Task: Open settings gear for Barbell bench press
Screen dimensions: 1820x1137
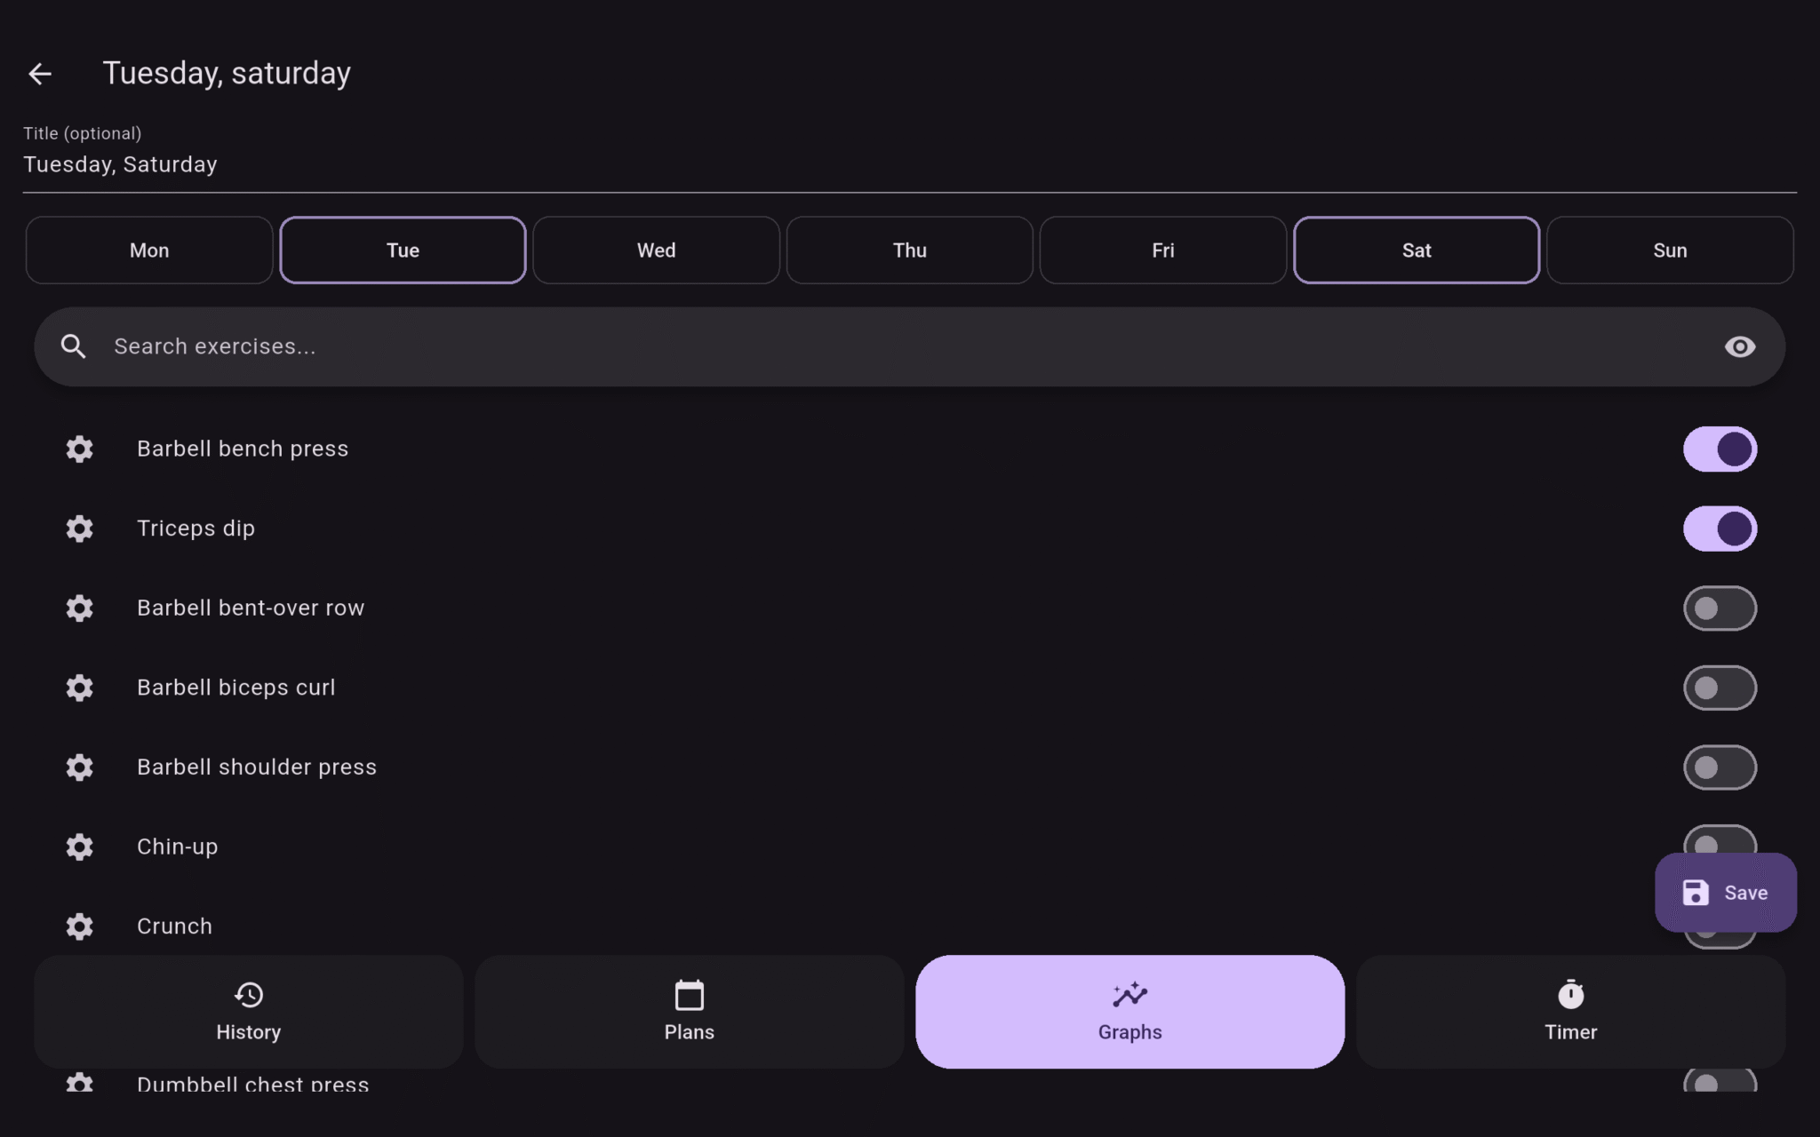Action: coord(80,449)
